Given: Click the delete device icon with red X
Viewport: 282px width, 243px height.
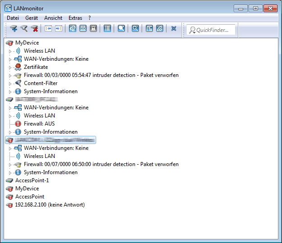Looking at the screenshot, I should (34, 28).
